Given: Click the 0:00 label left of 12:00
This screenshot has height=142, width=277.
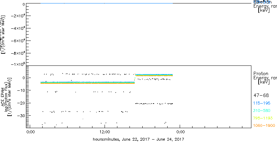Looking at the screenshot, I should (30, 132).
